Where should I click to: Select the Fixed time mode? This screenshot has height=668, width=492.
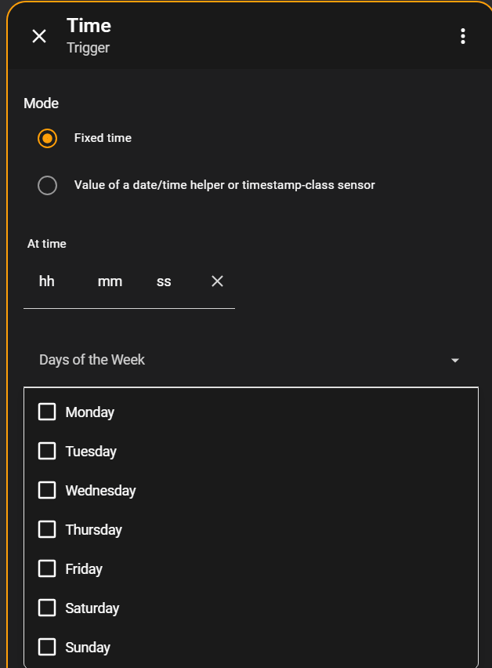48,139
